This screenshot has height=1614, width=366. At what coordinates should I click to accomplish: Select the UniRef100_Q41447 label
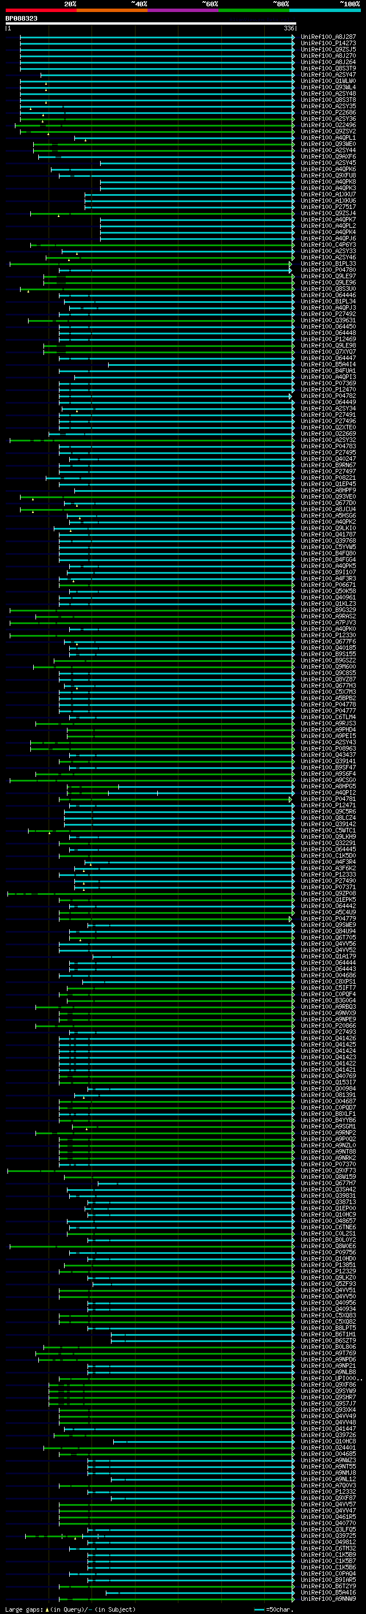(328, 1428)
